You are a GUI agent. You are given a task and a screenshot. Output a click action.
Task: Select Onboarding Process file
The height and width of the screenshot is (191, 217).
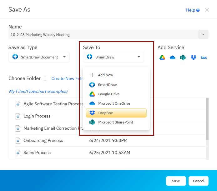click(43, 140)
